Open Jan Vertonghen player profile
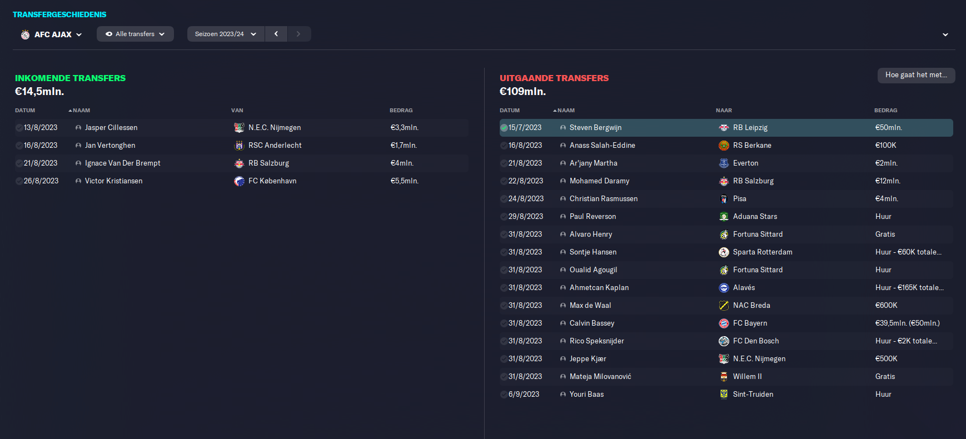 tap(110, 146)
